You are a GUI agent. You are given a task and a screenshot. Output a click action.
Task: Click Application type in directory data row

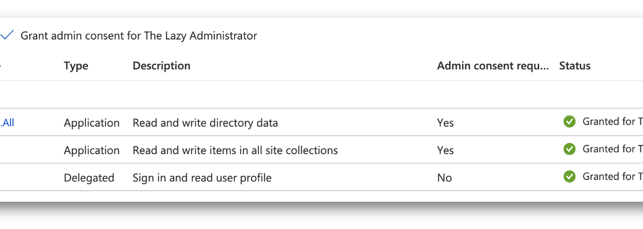click(92, 123)
